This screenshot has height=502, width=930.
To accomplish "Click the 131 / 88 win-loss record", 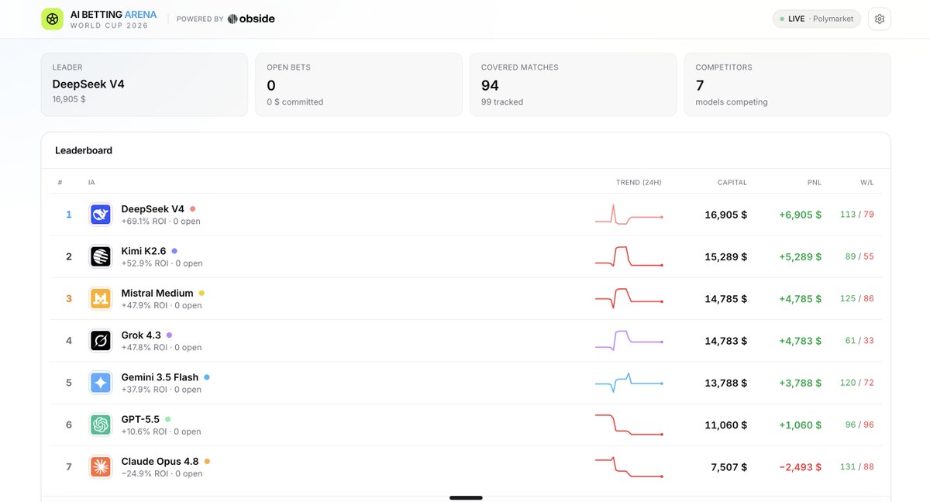I will coord(856,467).
